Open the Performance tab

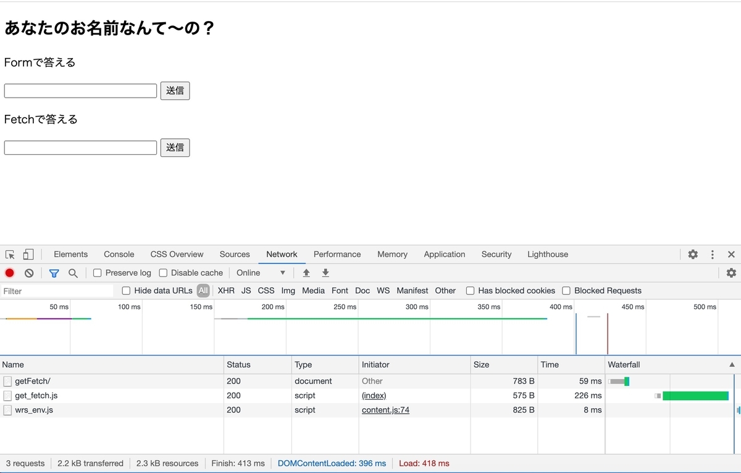pyautogui.click(x=337, y=254)
